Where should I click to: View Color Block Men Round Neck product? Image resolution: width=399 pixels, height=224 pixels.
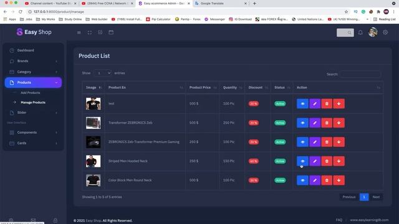click(x=302, y=180)
